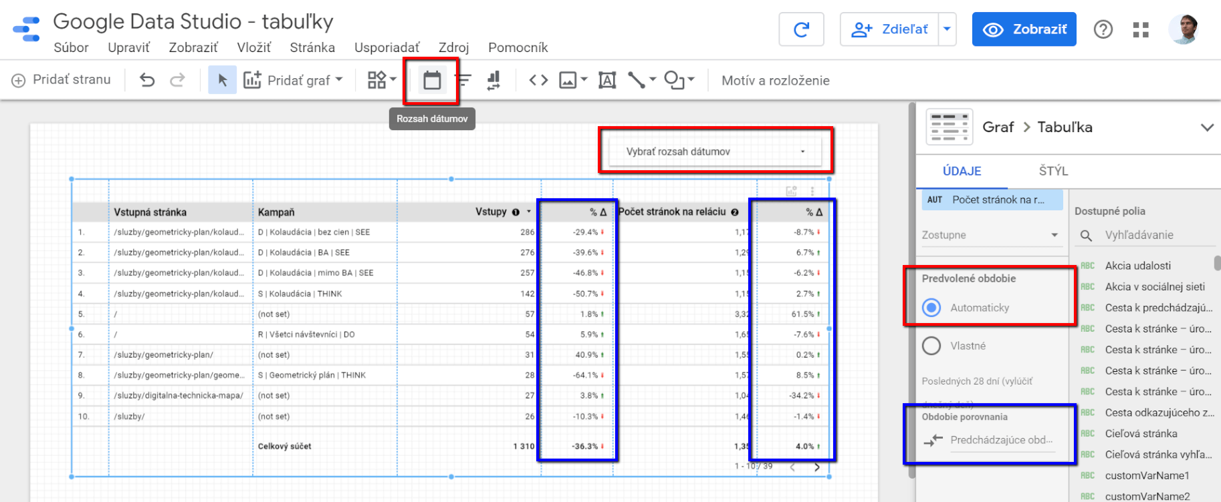This screenshot has height=502, width=1221.
Task: Click the Zdieľať share button
Action: [x=890, y=29]
